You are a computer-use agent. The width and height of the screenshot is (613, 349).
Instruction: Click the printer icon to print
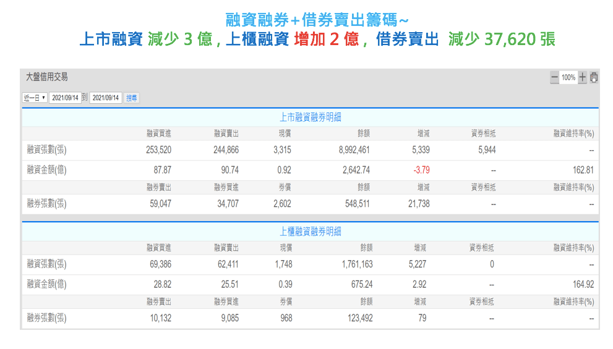[x=594, y=78]
